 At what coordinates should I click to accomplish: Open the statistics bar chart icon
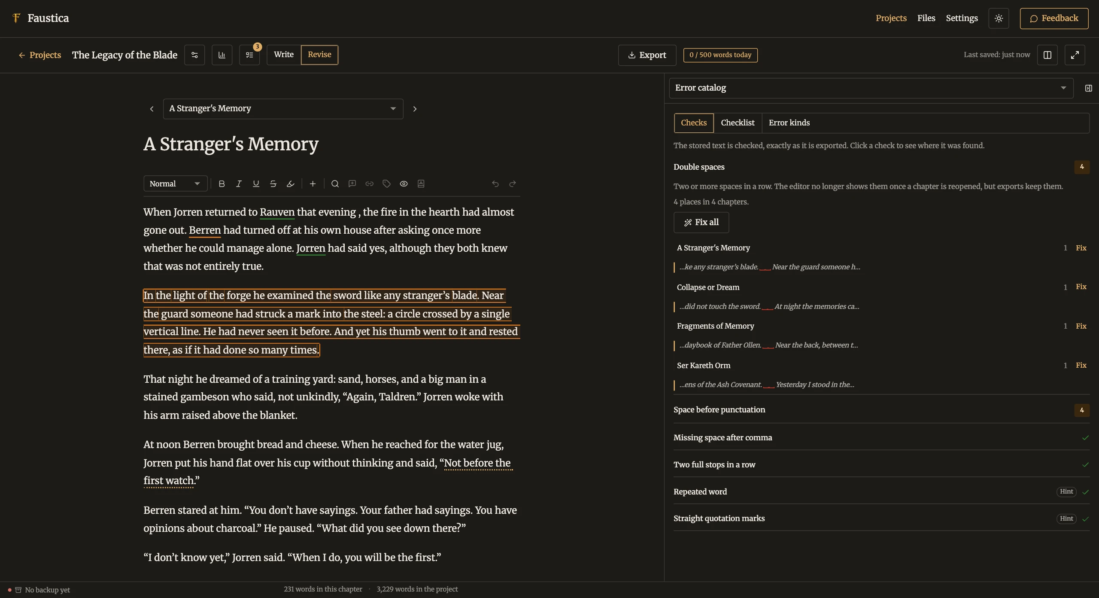coord(222,55)
